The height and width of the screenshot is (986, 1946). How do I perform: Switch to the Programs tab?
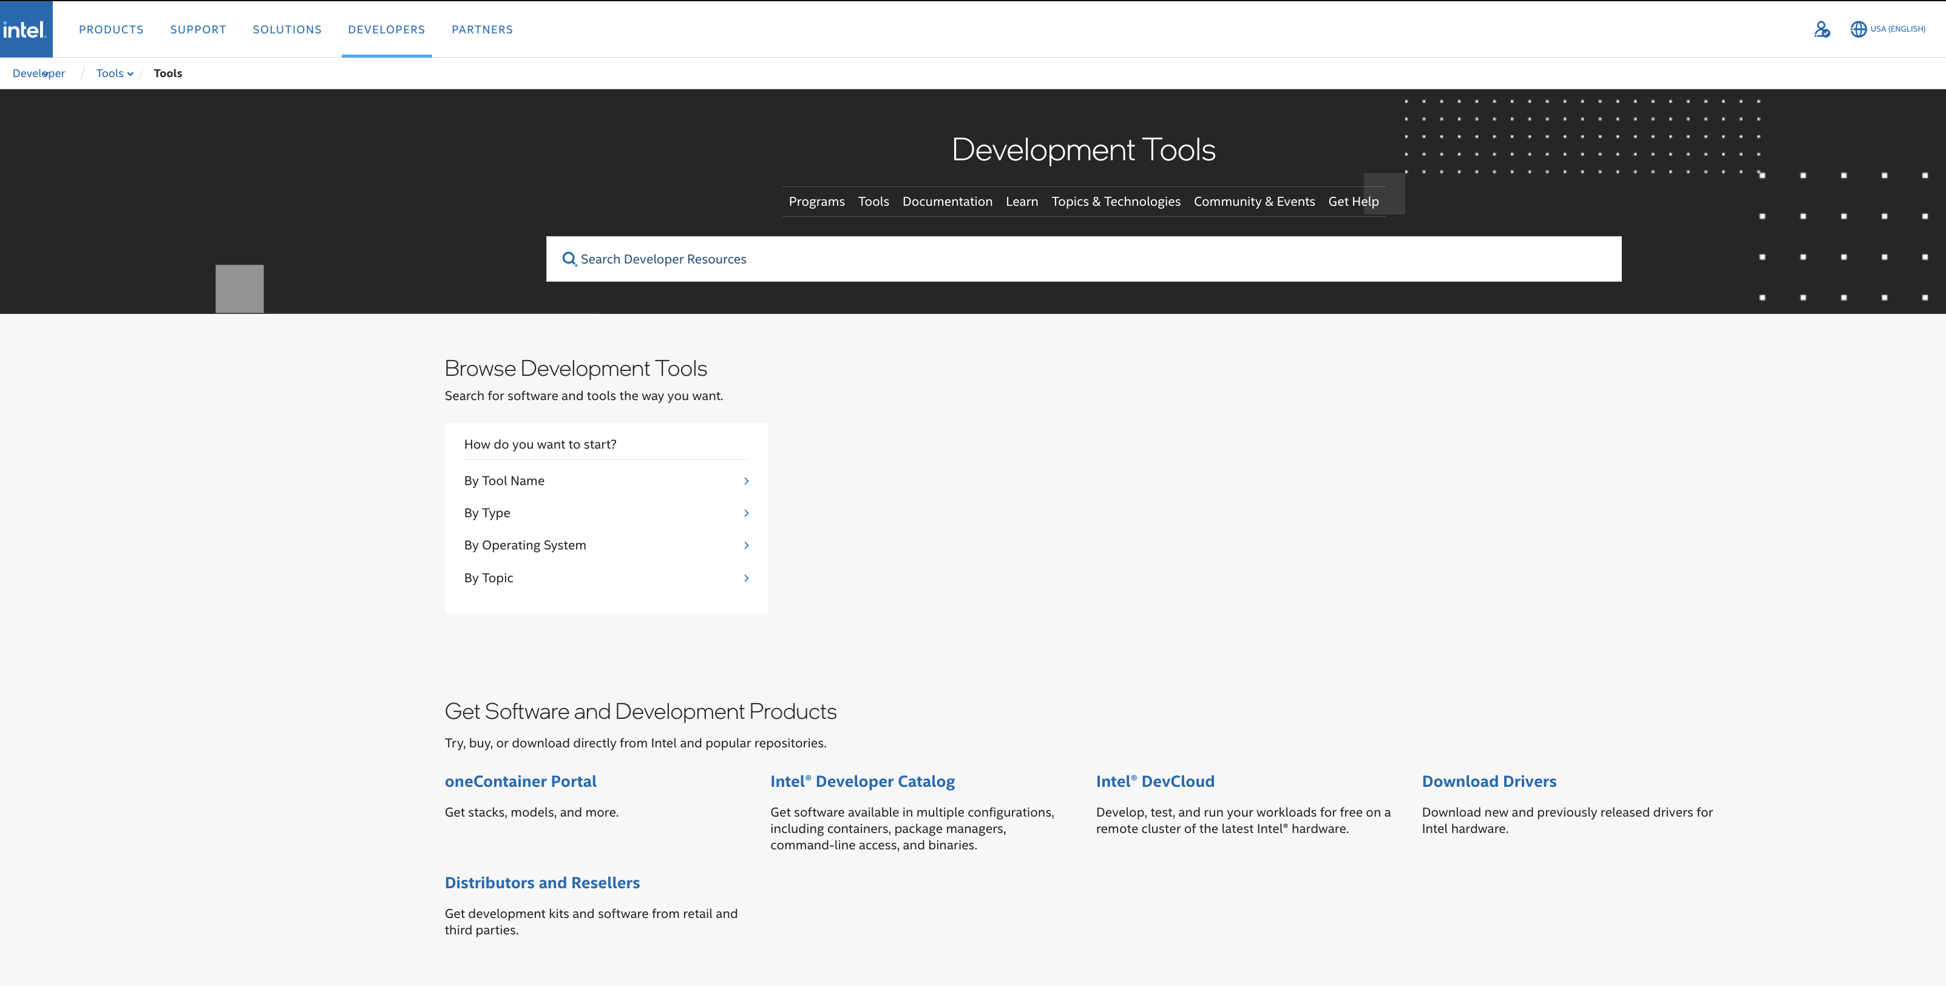[816, 201]
